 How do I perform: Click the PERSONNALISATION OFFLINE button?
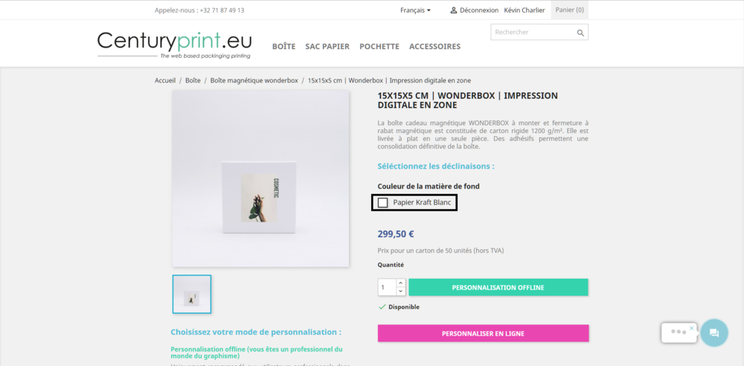pyautogui.click(x=498, y=288)
